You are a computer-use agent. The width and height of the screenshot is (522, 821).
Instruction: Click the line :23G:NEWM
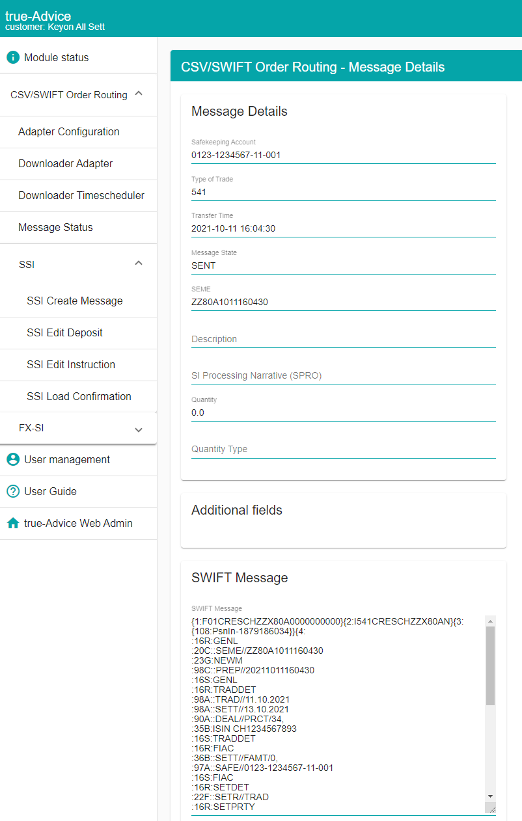(x=217, y=660)
